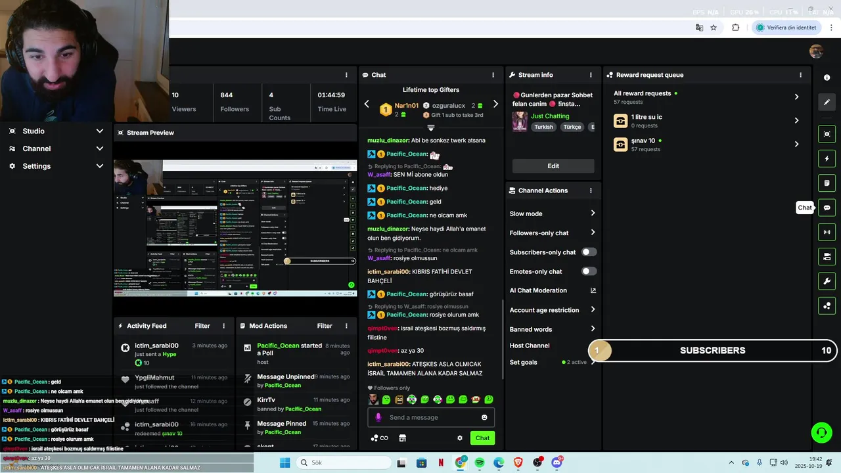Click the pencil edit layout icon

(x=827, y=102)
